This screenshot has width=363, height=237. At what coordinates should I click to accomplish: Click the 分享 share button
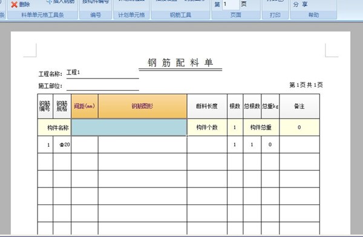point(300,4)
